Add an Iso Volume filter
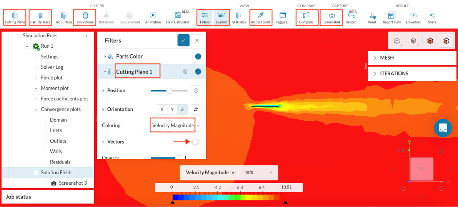Screen dimensions: 458x207 pos(85,17)
